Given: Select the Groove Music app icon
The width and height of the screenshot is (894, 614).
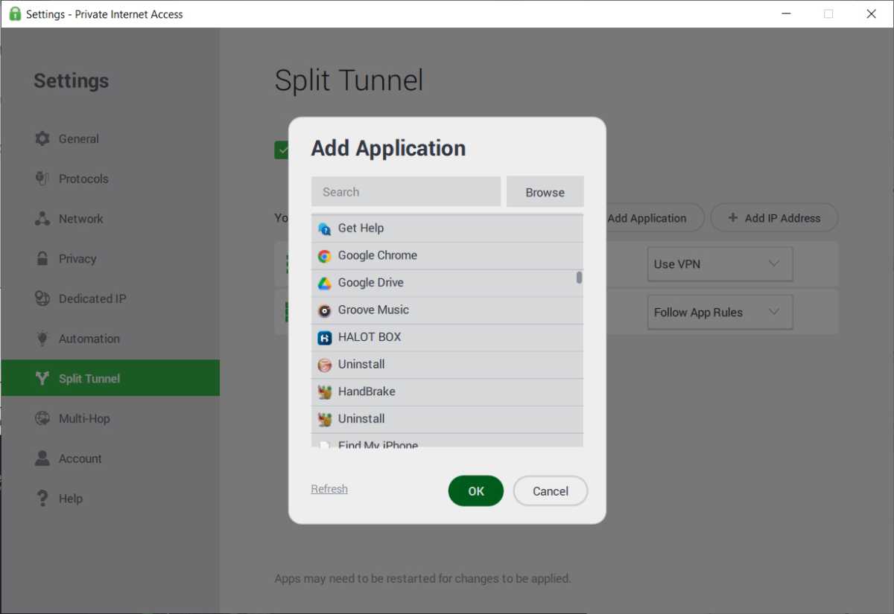Looking at the screenshot, I should (x=324, y=310).
